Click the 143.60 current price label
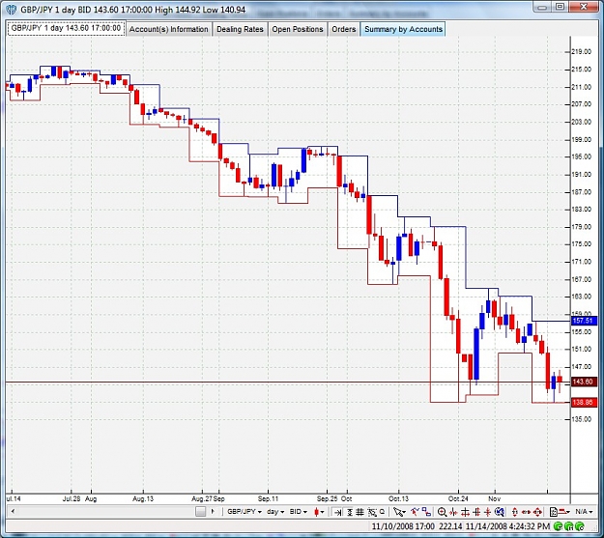The width and height of the screenshot is (604, 538). 583,382
